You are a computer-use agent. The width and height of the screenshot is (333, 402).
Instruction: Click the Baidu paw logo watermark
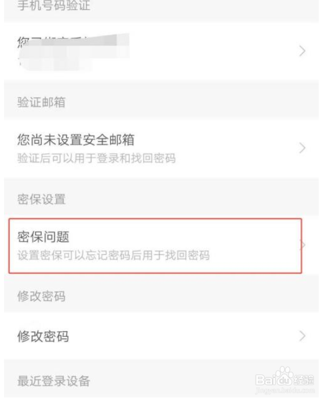click(x=283, y=375)
